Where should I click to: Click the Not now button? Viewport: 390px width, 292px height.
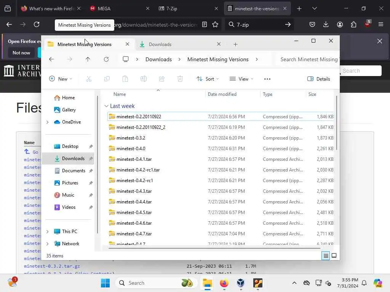click(21, 52)
